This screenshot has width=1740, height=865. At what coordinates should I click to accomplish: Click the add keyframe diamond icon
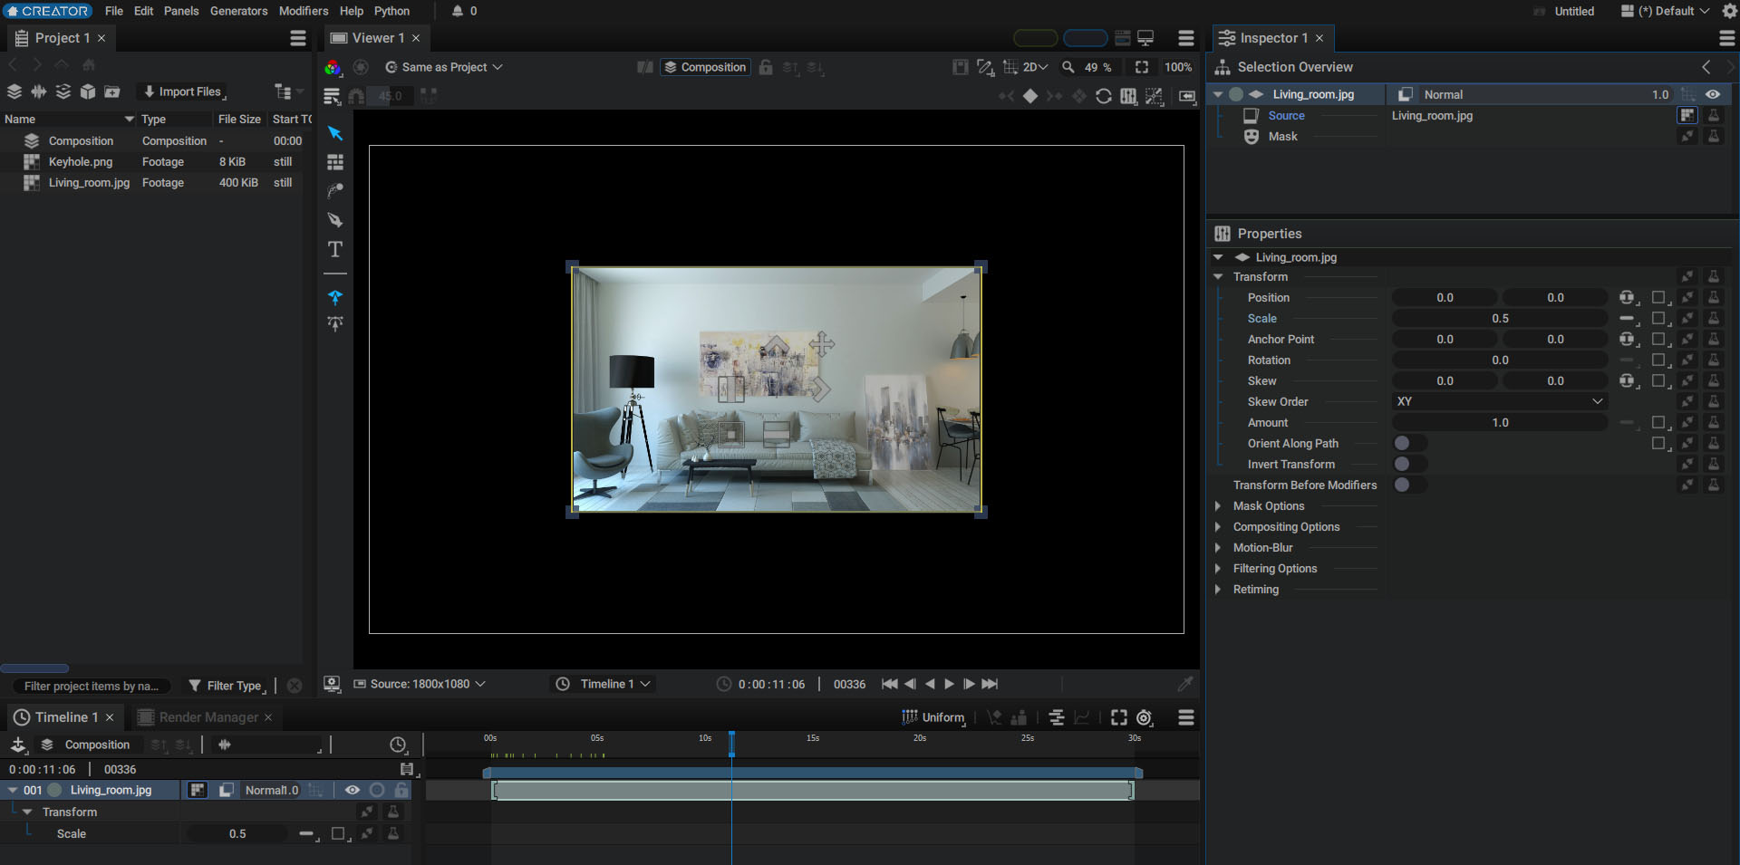(1030, 96)
